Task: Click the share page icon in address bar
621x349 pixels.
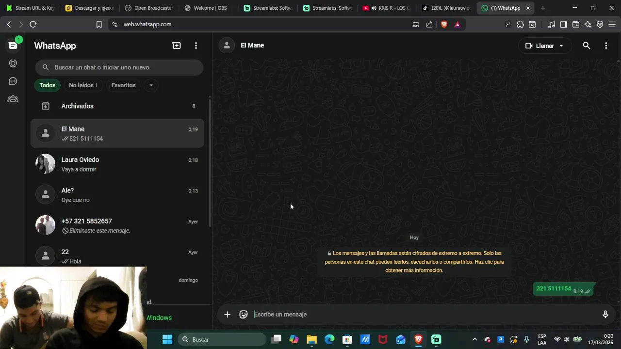Action: pyautogui.click(x=429, y=24)
